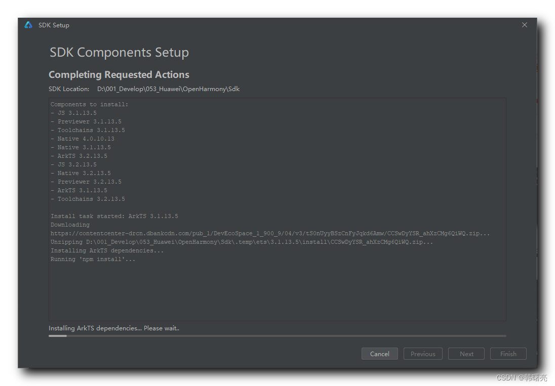The image size is (555, 386).
Task: Close the SDK Setup dialog
Action: coord(525,25)
